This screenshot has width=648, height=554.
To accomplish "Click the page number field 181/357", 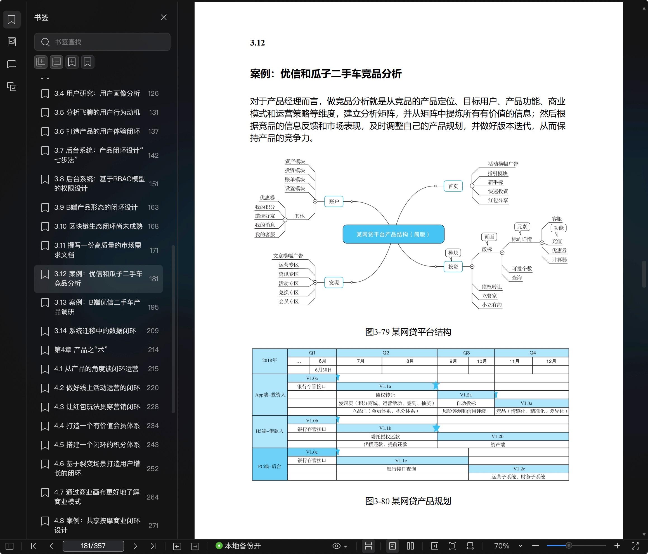I will (x=93, y=546).
